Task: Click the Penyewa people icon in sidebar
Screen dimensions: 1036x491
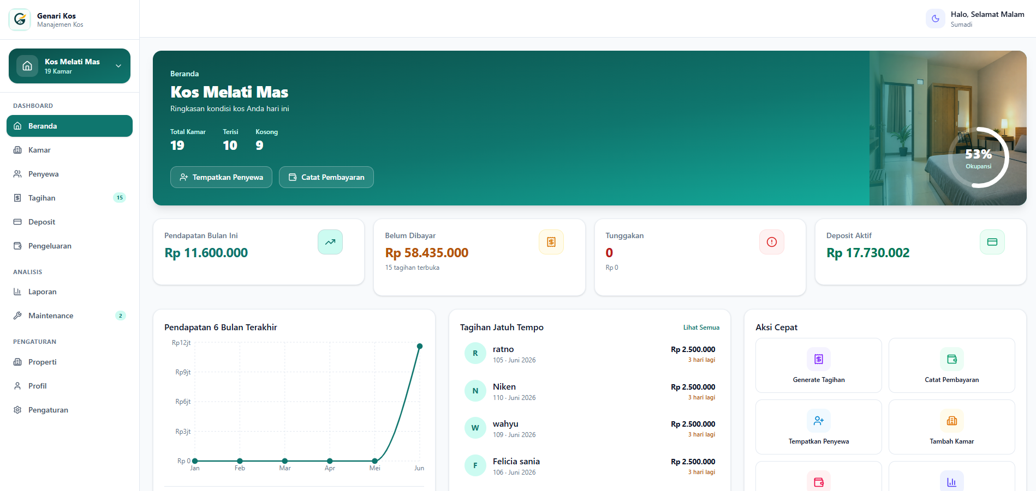Action: coord(17,174)
